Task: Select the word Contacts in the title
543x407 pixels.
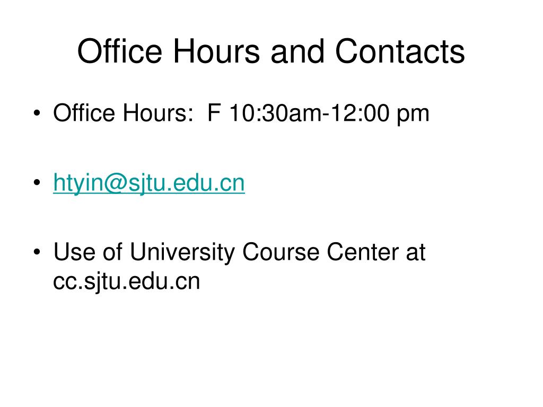Action: coord(400,51)
